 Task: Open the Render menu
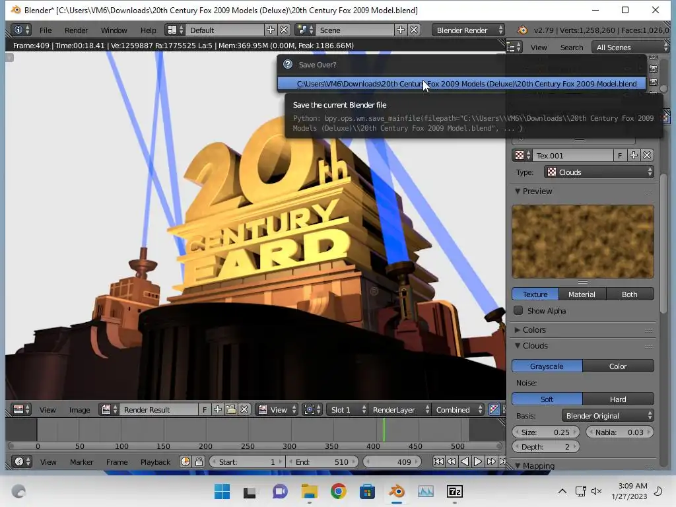click(x=76, y=30)
